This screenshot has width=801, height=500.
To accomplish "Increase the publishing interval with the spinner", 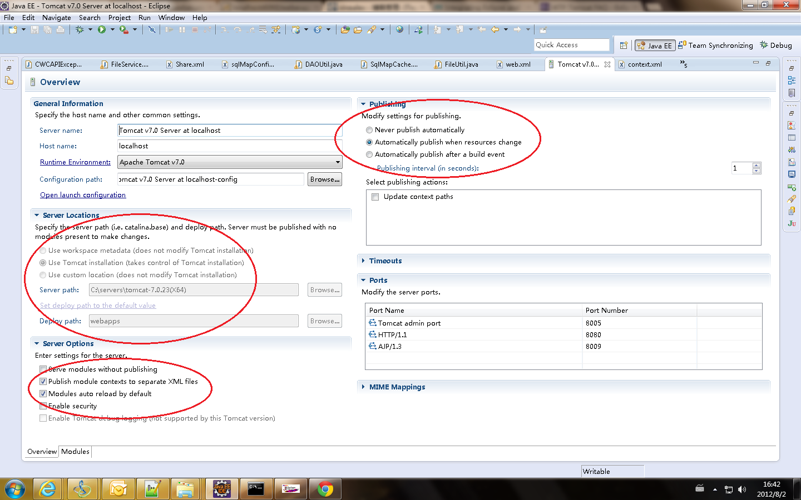I will (x=756, y=165).
